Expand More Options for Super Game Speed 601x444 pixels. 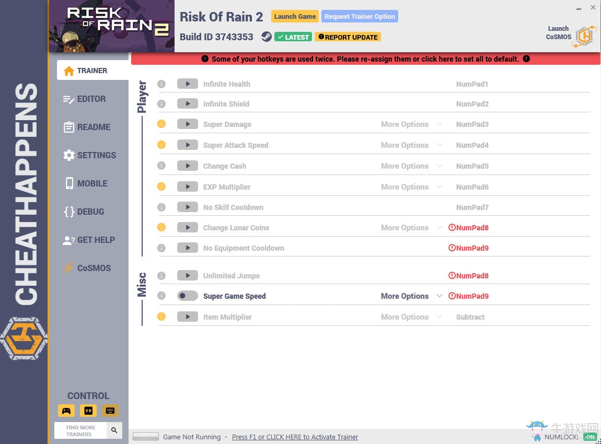[x=412, y=296]
